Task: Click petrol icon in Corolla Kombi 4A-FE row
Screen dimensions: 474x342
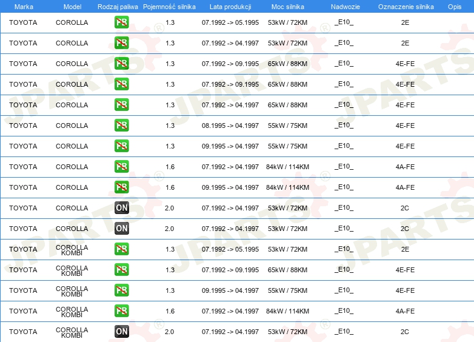Action: [x=121, y=311]
